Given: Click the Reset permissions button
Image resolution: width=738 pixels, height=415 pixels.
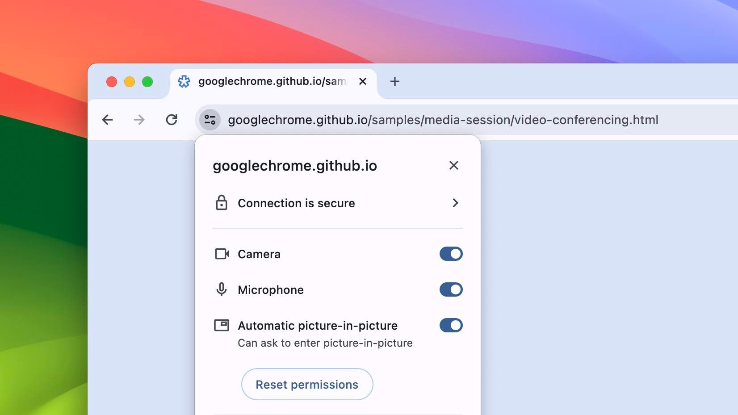Looking at the screenshot, I should (x=307, y=384).
